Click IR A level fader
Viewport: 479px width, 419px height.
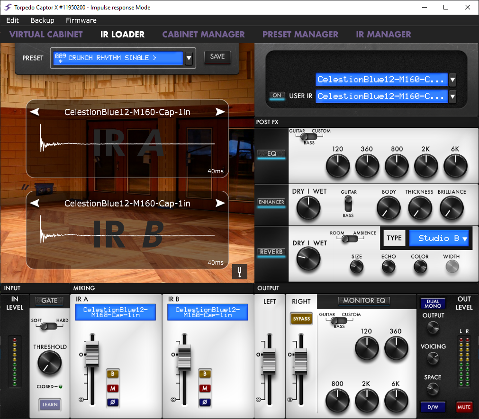click(92, 355)
